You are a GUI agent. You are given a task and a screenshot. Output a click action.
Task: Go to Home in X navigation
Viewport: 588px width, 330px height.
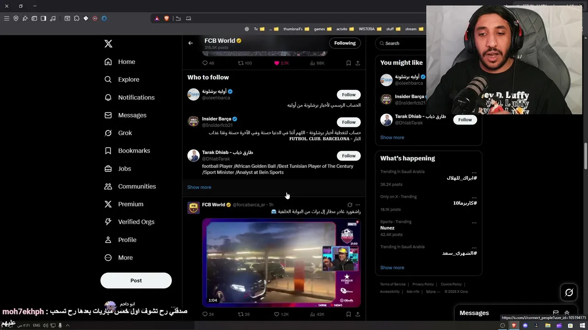tap(119, 62)
